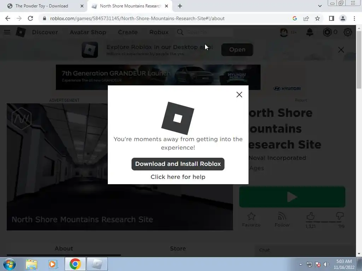Open the Chat panel
The width and height of the screenshot is (362, 271).
pyautogui.click(x=305, y=250)
